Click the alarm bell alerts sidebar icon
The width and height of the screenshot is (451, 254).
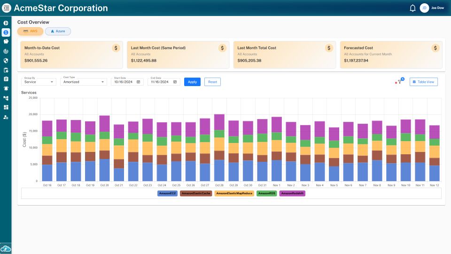6,88
